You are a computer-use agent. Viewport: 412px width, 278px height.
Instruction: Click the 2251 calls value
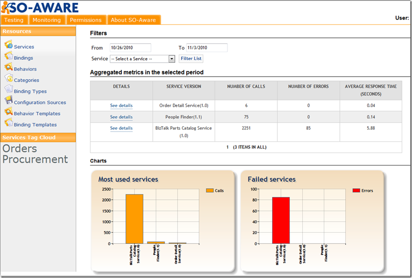pyautogui.click(x=246, y=128)
